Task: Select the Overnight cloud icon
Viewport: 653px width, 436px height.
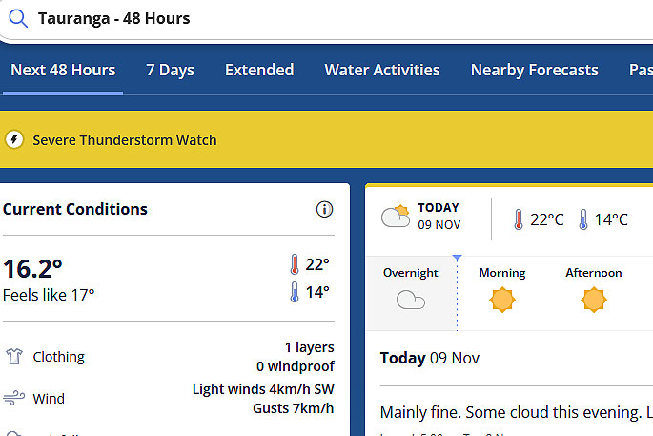Action: pyautogui.click(x=411, y=300)
